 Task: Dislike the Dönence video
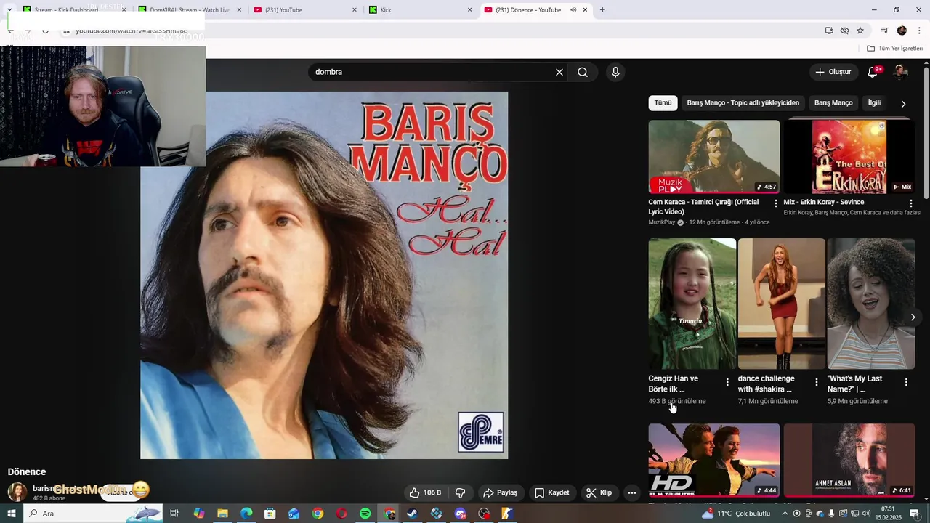(x=460, y=492)
